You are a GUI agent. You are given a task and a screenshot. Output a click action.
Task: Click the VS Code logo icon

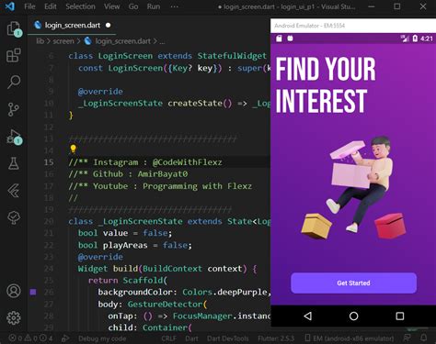tap(10, 6)
